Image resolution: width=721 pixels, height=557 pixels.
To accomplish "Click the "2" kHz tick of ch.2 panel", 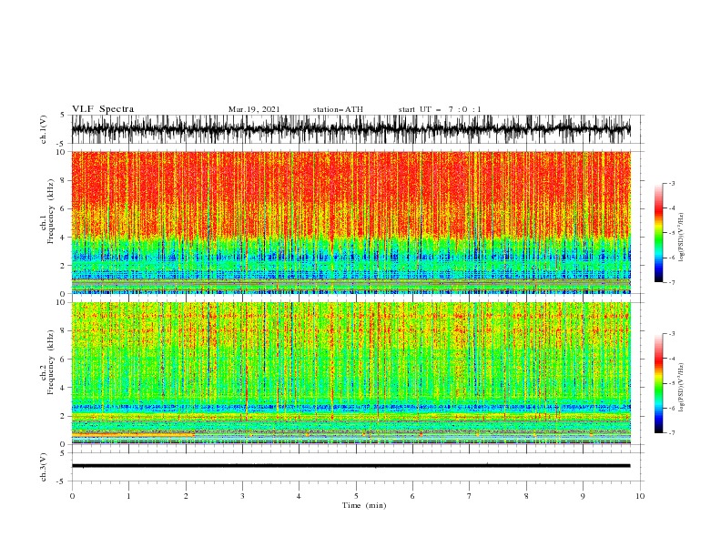I will pyautogui.click(x=63, y=416).
